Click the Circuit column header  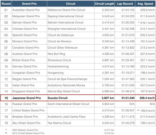coord(71,4)
